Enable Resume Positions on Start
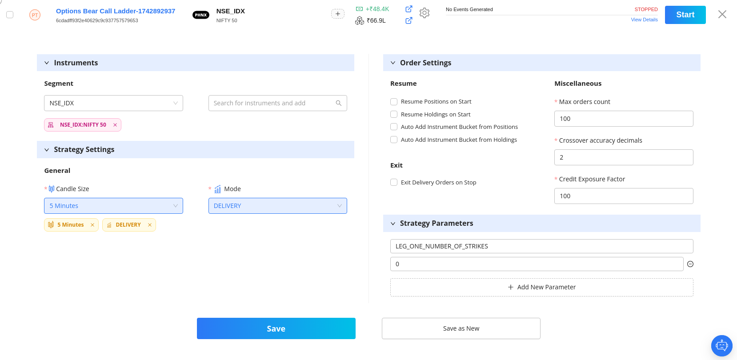The image size is (737, 360). pos(394,102)
